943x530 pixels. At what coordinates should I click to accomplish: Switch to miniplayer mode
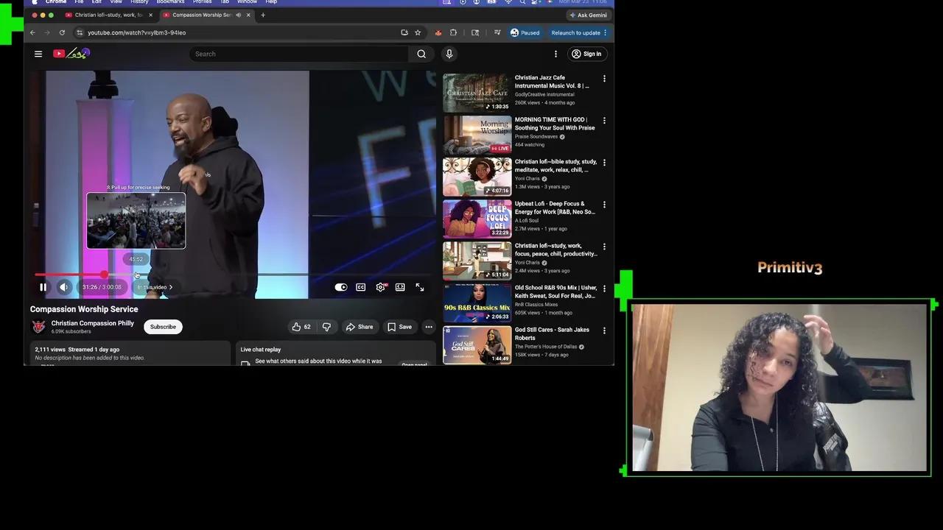[400, 287]
